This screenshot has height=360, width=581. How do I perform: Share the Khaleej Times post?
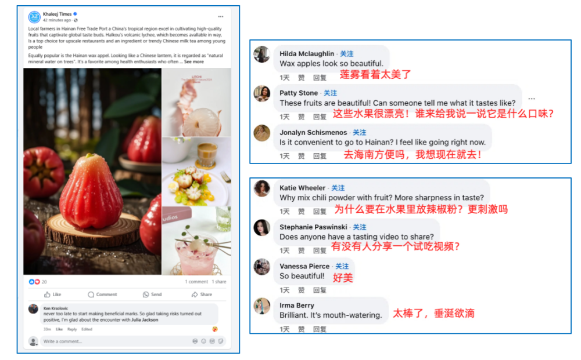point(202,294)
